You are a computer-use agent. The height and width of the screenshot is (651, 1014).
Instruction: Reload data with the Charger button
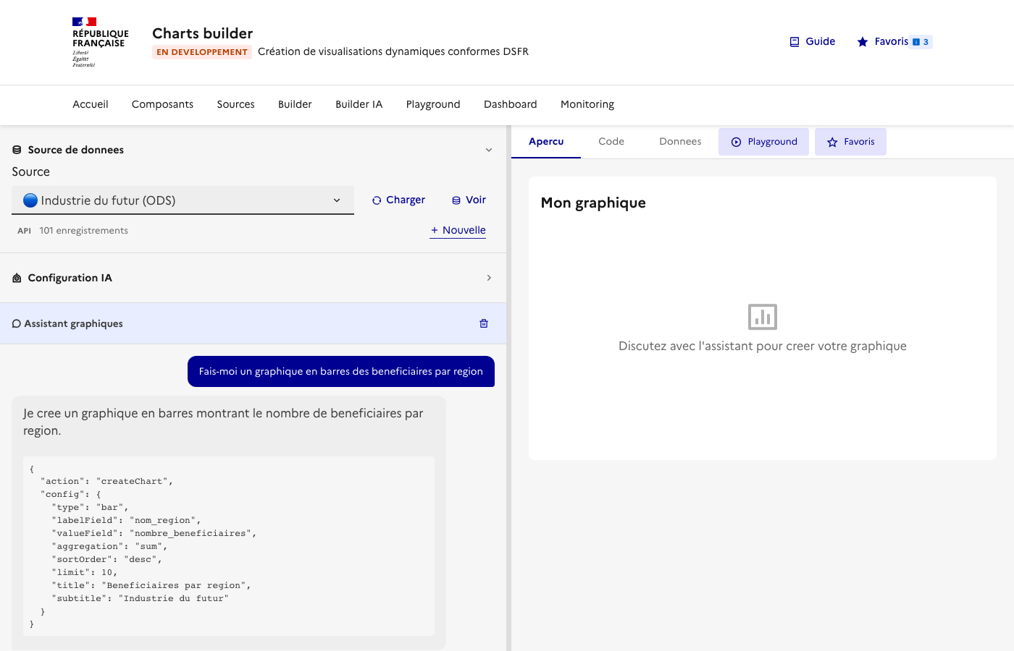click(x=398, y=200)
